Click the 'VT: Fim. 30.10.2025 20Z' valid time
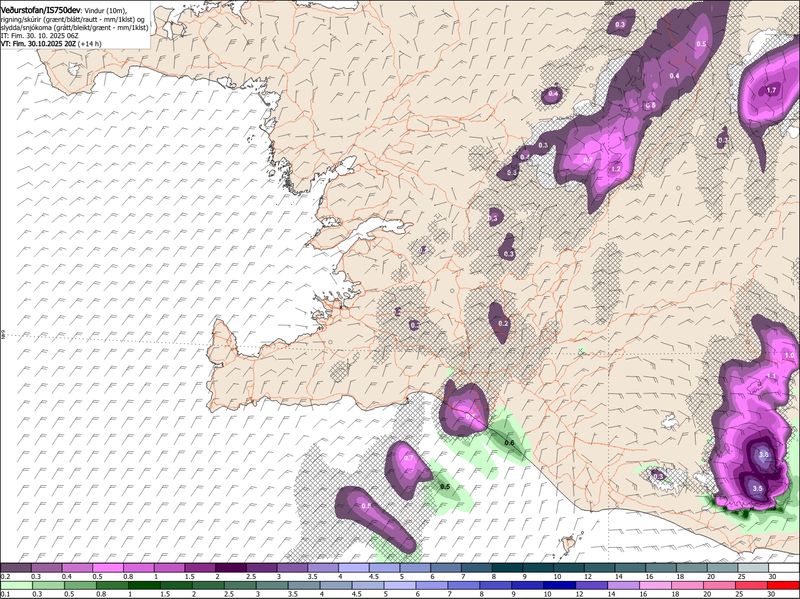The width and height of the screenshot is (800, 599). tap(39, 44)
